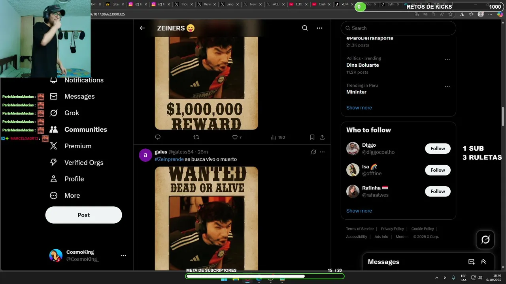Image resolution: width=506 pixels, height=284 pixels.
Task: Switch to the xD TikTok tab
Action: pos(342,4)
